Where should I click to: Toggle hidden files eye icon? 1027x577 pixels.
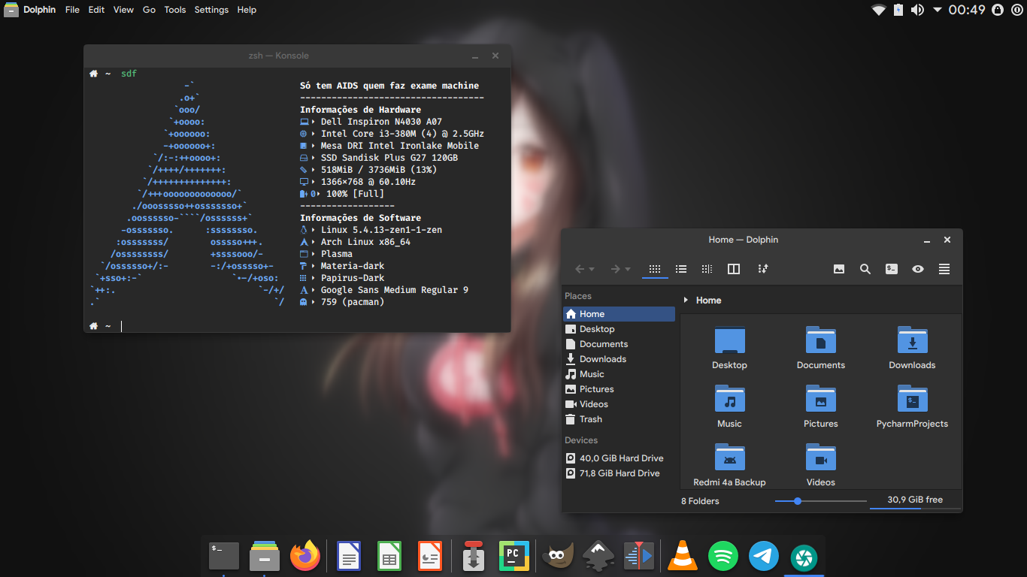918,269
